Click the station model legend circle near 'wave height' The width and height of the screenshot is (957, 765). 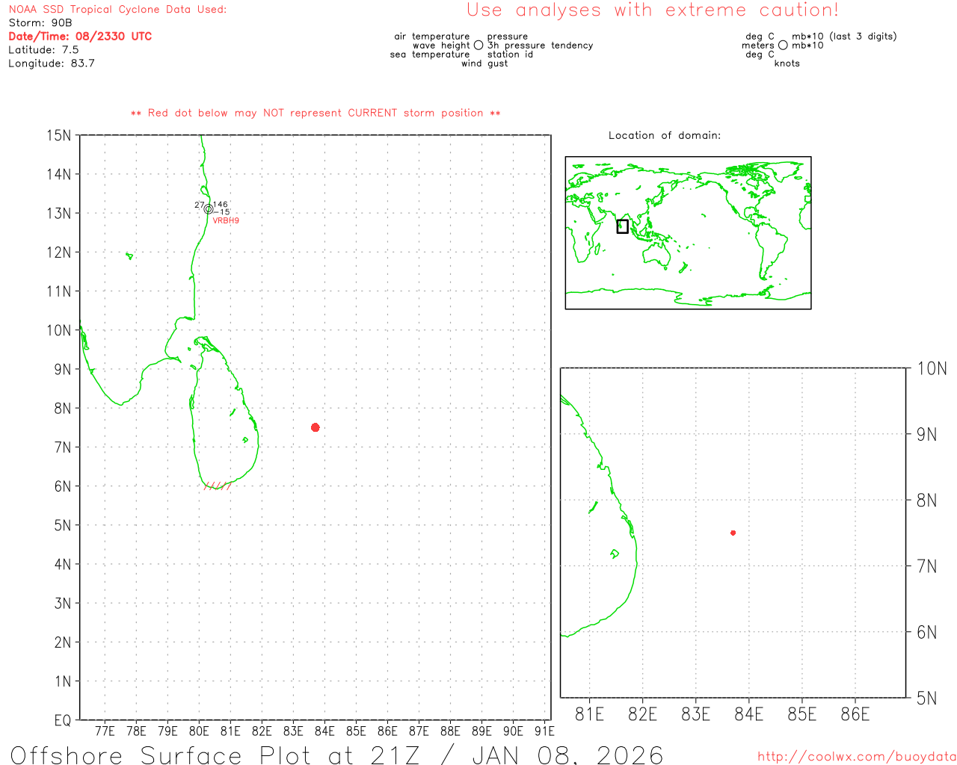click(478, 46)
